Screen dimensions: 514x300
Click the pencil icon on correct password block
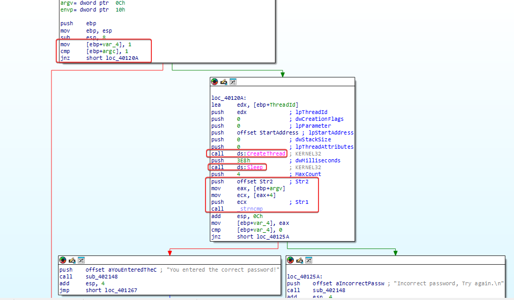click(72, 260)
